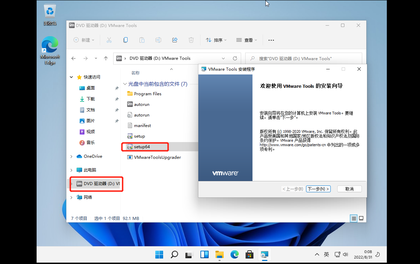This screenshot has height=264, width=420.
Task: Click the Share icon in the Explorer toolbar
Action: click(x=175, y=40)
